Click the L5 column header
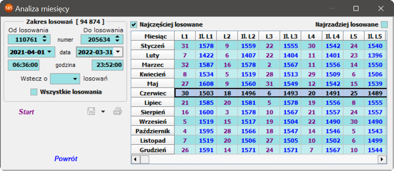 coord(354,36)
